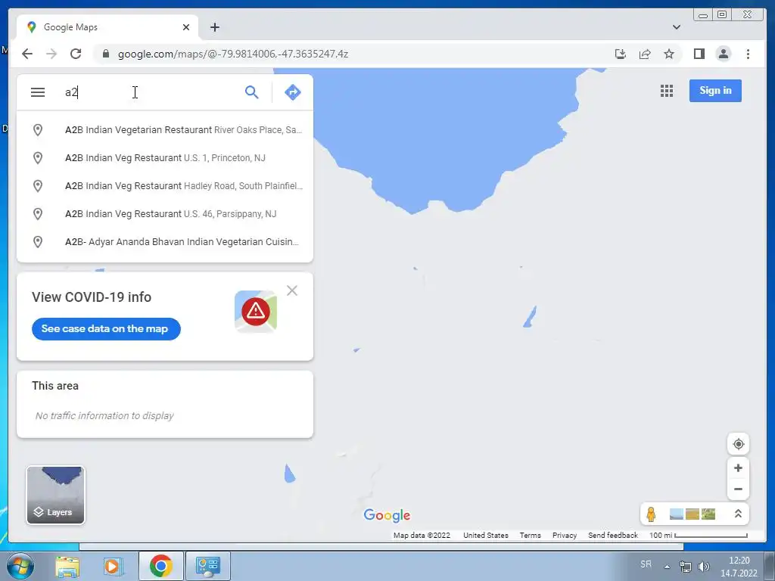The height and width of the screenshot is (581, 775).
Task: Open the Google apps grid
Action: click(x=666, y=91)
